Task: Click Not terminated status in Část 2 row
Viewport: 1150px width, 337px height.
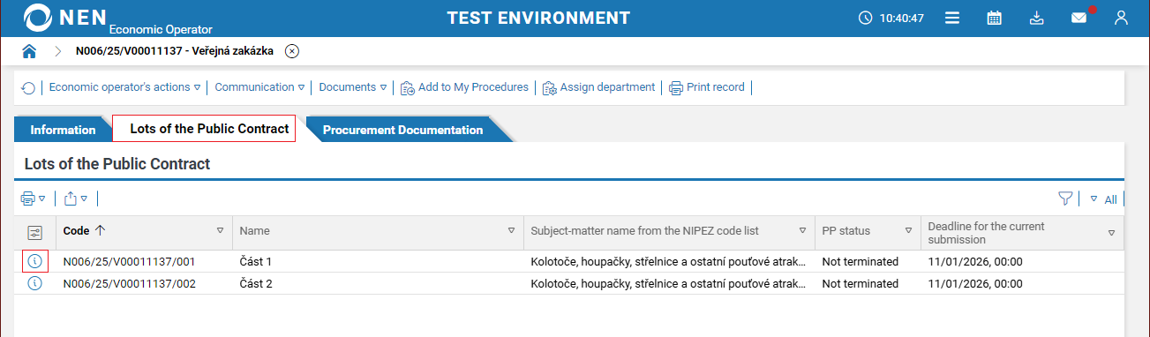Action: tap(860, 284)
